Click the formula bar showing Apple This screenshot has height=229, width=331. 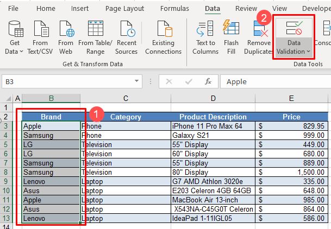click(x=272, y=82)
